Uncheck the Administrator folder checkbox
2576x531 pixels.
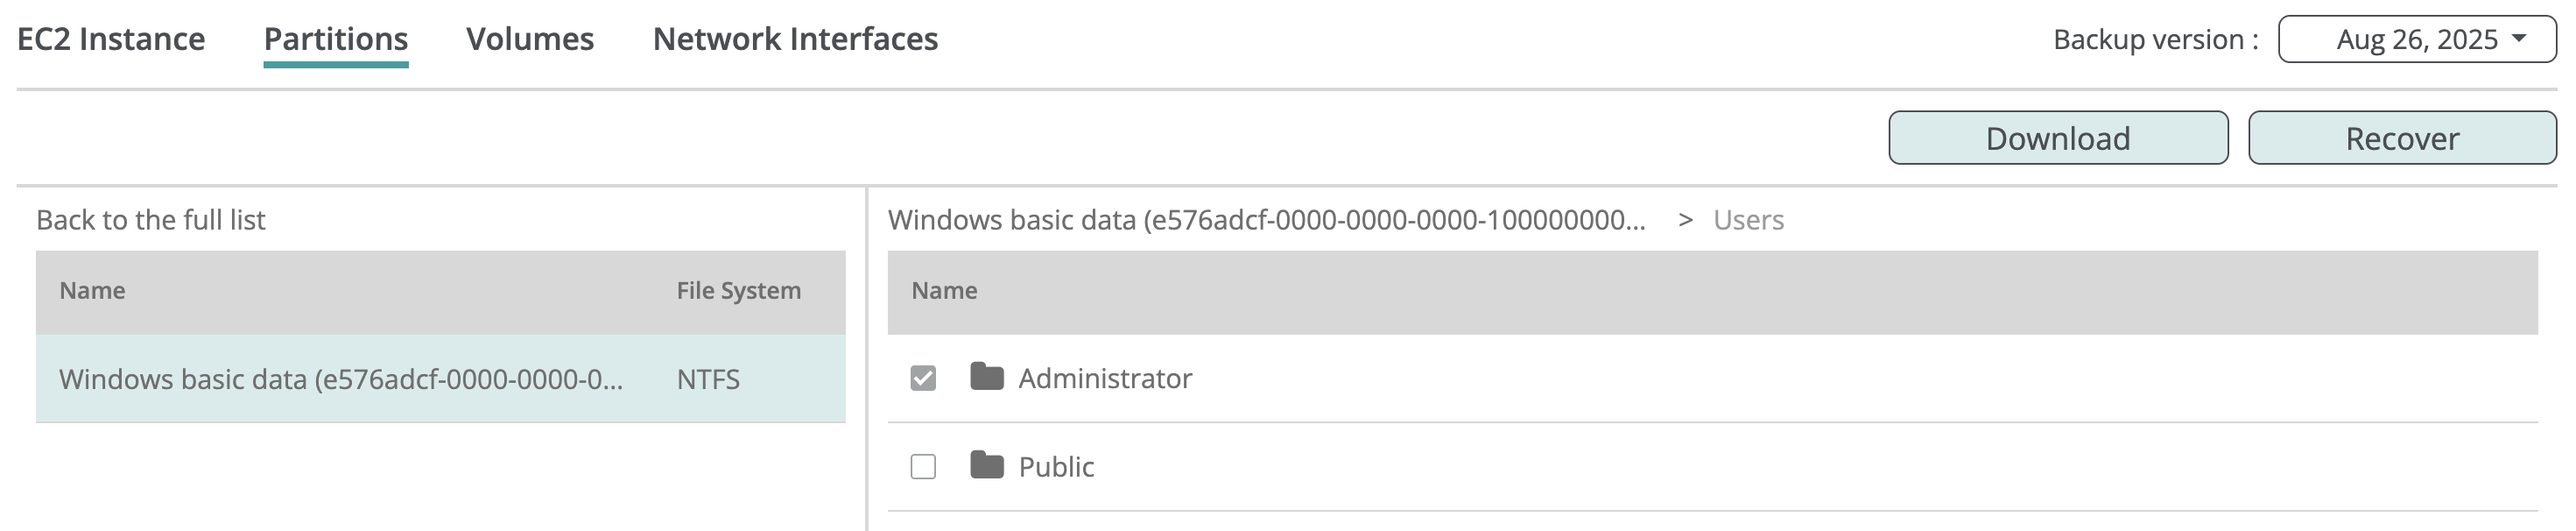click(923, 378)
